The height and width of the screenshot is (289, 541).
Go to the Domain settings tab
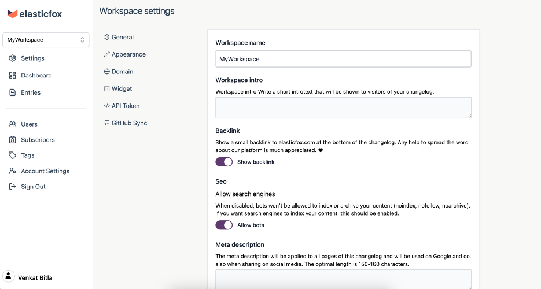click(x=119, y=72)
